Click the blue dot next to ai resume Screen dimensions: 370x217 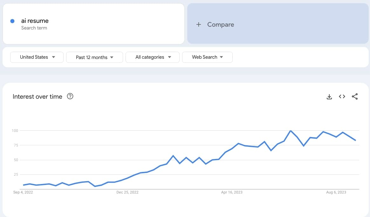[12, 21]
